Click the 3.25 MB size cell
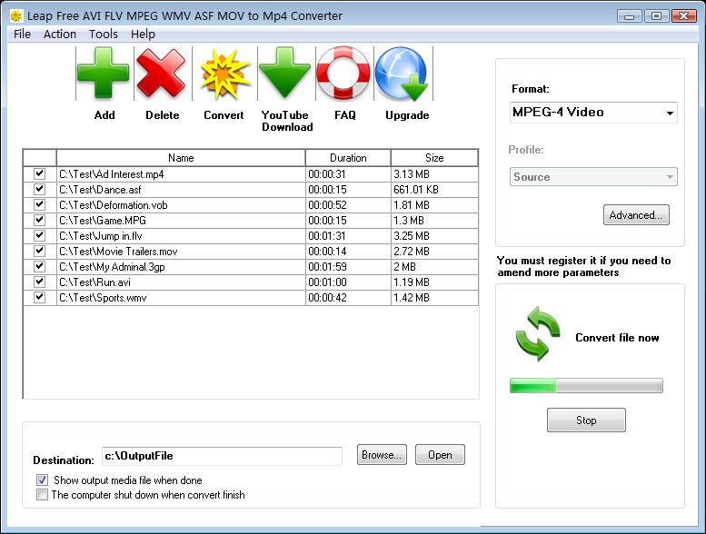The height and width of the screenshot is (534, 706). coord(434,236)
